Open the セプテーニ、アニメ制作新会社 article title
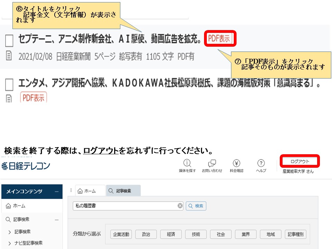The height and width of the screenshot is (249, 332). (x=110, y=39)
